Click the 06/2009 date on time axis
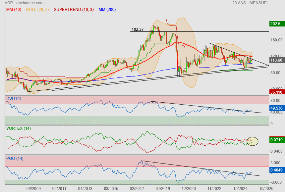 (33, 188)
